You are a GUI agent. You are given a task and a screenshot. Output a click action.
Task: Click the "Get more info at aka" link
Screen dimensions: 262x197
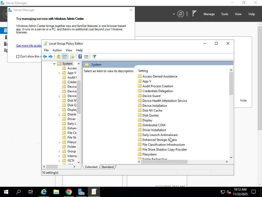point(29,46)
